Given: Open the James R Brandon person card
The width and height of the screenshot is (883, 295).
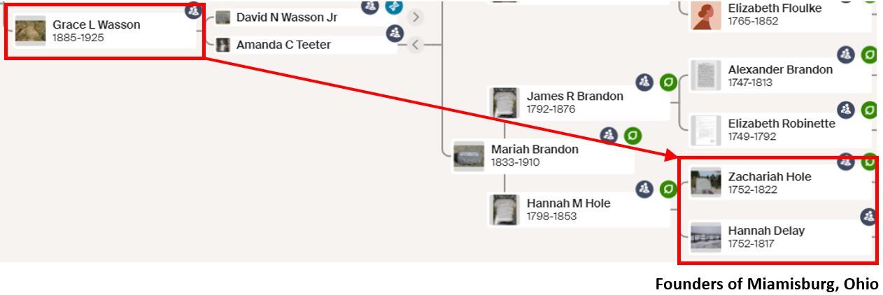Looking at the screenshot, I should [578, 103].
